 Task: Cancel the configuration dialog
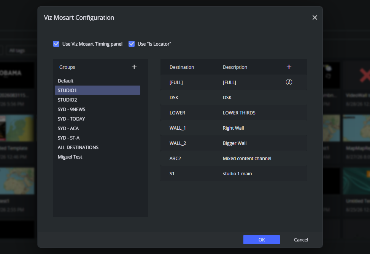301,240
